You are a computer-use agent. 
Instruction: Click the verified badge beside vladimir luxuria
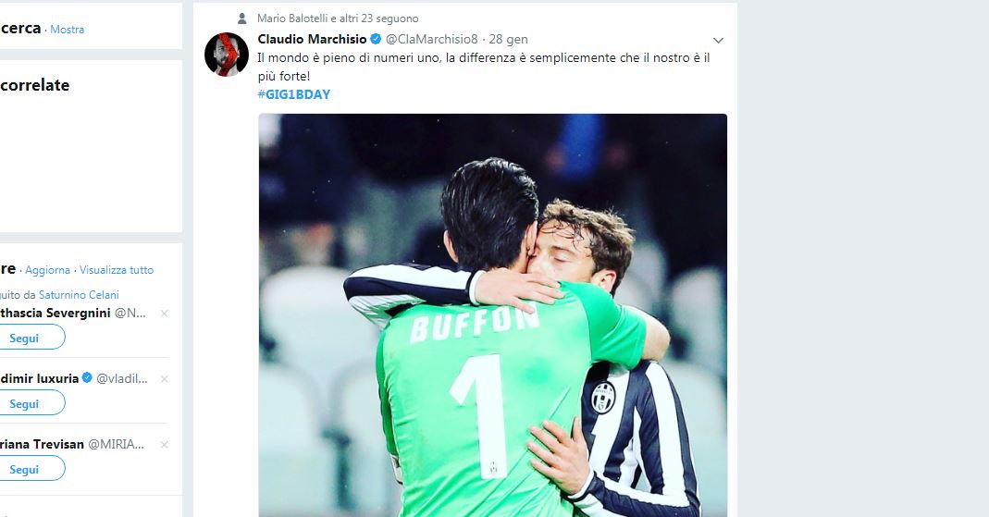coord(87,377)
